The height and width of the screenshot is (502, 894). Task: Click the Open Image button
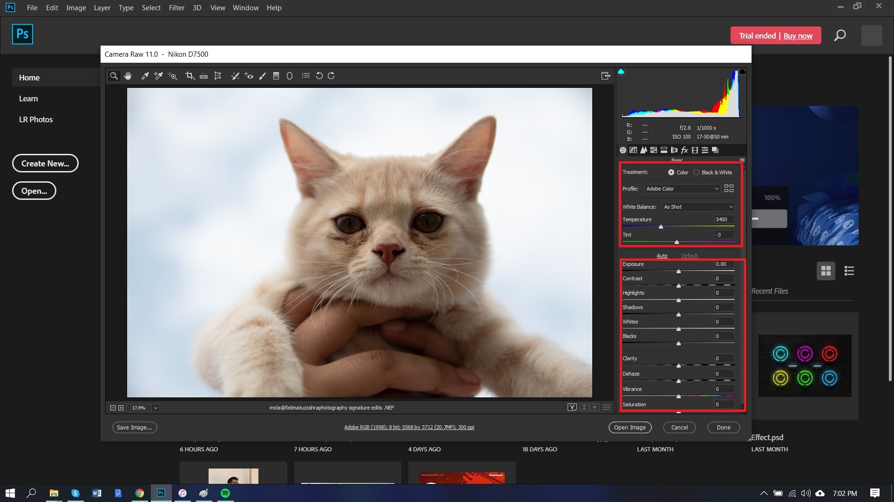tap(630, 428)
